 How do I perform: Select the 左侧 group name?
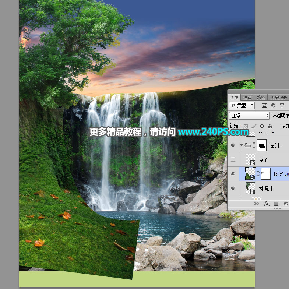pos(275,145)
